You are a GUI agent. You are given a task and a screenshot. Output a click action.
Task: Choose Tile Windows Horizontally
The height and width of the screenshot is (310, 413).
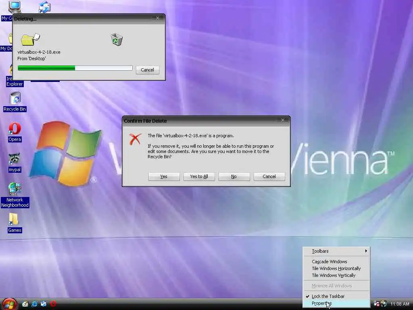pos(336,268)
